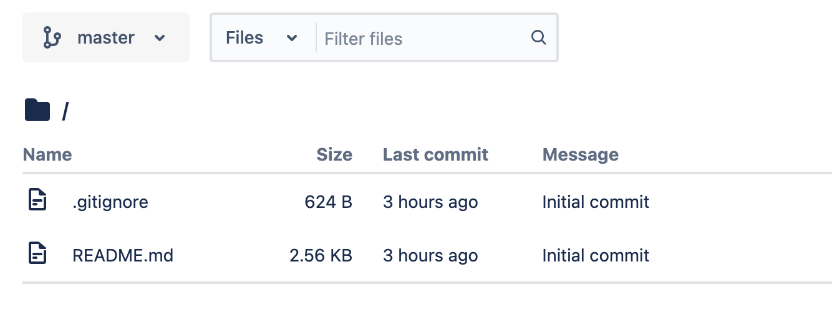
Task: Expand the Files type dropdown
Action: point(261,37)
